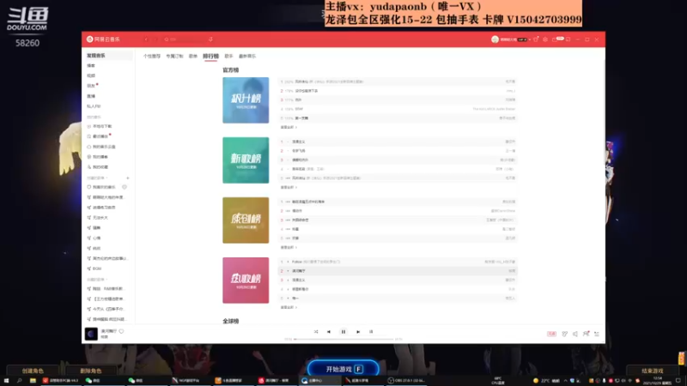Open the sound effects icon in player bar

565,334
